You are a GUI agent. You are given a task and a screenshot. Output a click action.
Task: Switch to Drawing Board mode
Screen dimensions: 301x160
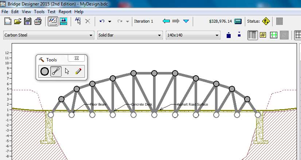tap(53, 21)
